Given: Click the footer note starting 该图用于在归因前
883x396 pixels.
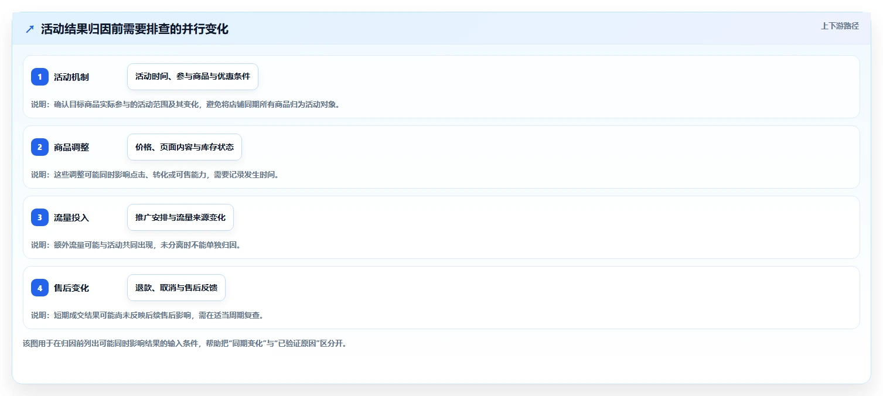Looking at the screenshot, I should tap(185, 343).
